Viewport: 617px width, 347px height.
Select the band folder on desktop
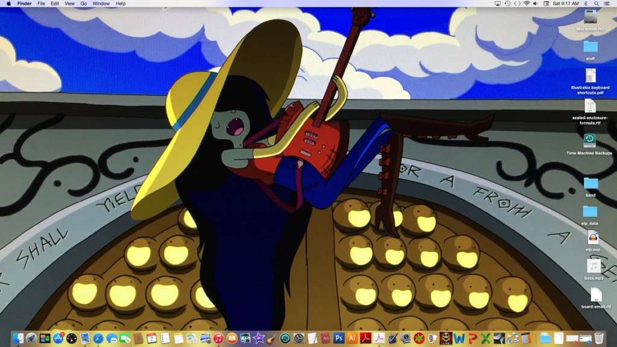[x=590, y=183]
